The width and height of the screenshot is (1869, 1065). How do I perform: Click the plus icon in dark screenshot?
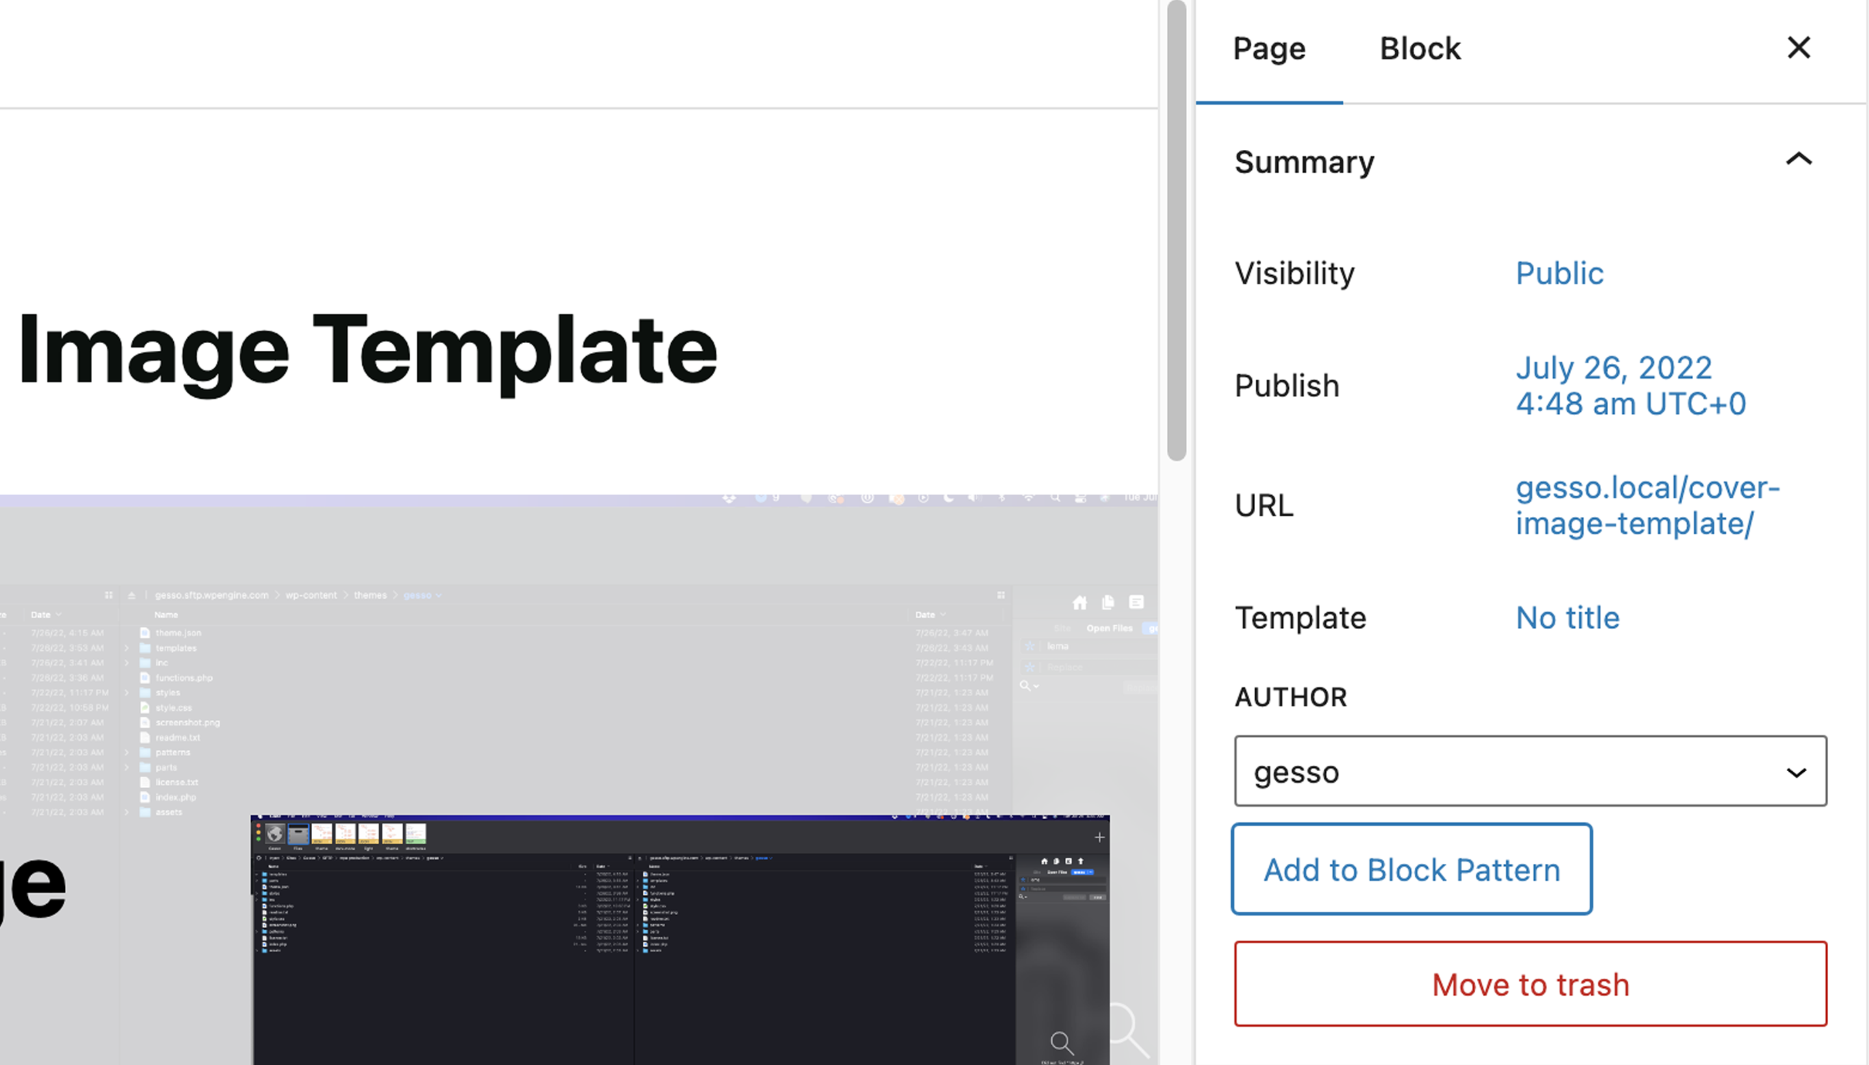[1099, 837]
